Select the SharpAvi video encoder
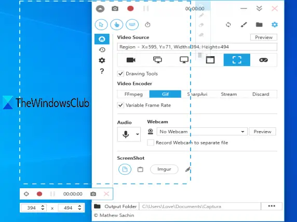Viewport: 297px width, 222px height. click(197, 94)
